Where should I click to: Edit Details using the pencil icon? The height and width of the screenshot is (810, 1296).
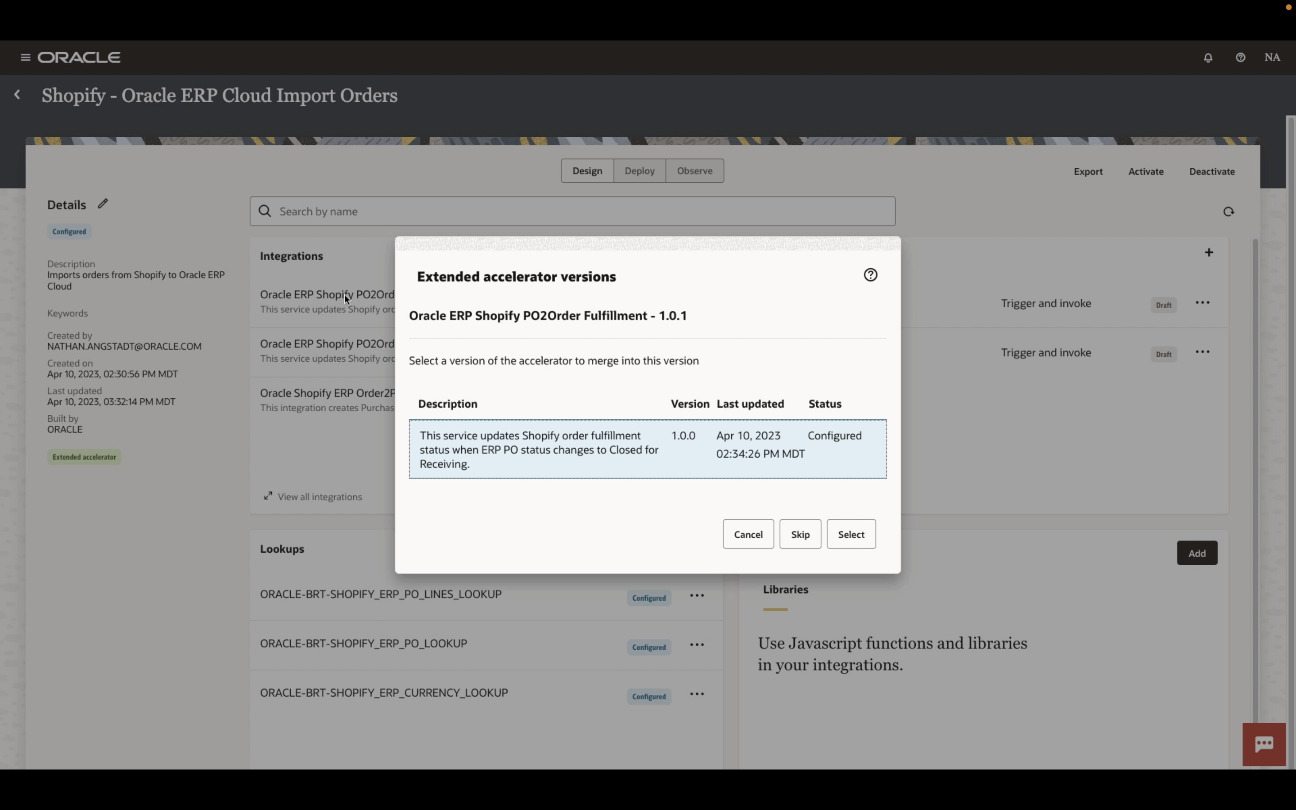[x=102, y=203]
